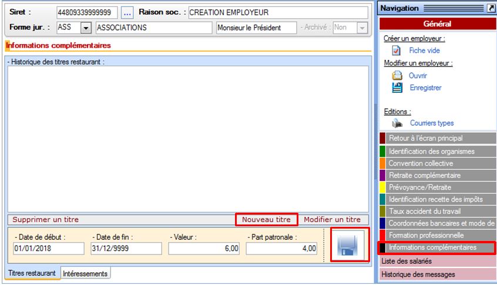Click the floppy disk save icon for the restaurant title
Image resolution: width=497 pixels, height=285 pixels.
348,246
